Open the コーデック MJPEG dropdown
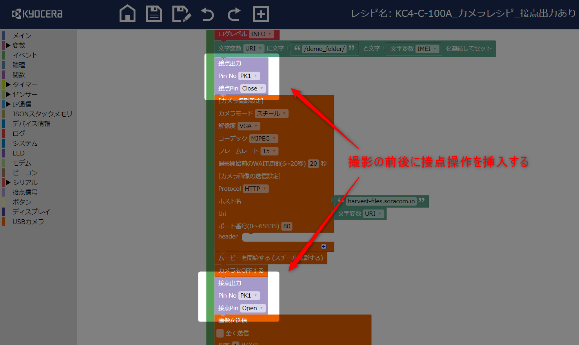 tap(263, 138)
